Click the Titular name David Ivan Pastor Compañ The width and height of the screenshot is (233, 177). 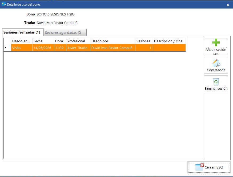point(57,23)
